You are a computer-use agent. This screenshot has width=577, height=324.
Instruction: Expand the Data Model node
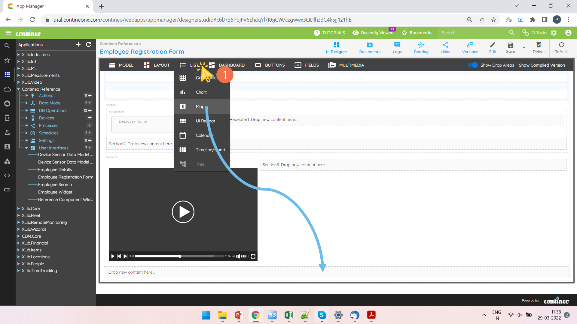pos(27,103)
